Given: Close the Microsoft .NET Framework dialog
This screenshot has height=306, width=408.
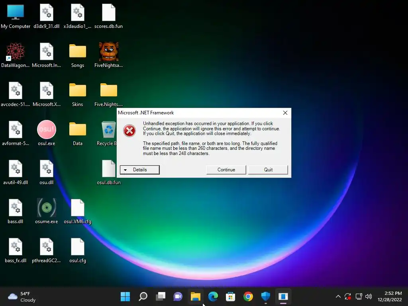Looking at the screenshot, I should coord(285,113).
